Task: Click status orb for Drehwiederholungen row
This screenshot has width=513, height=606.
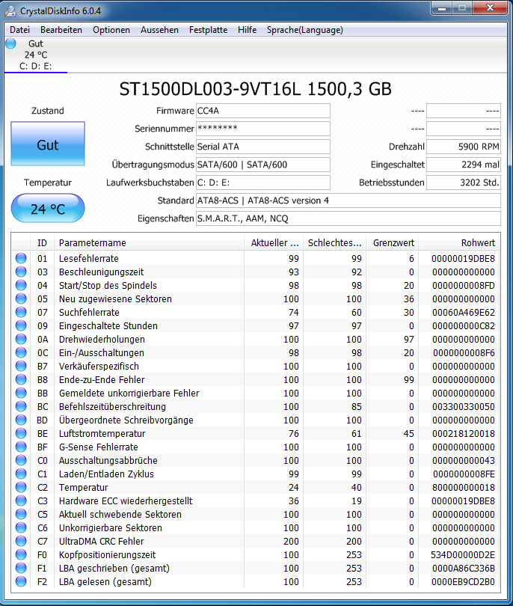Action: pyautogui.click(x=21, y=339)
